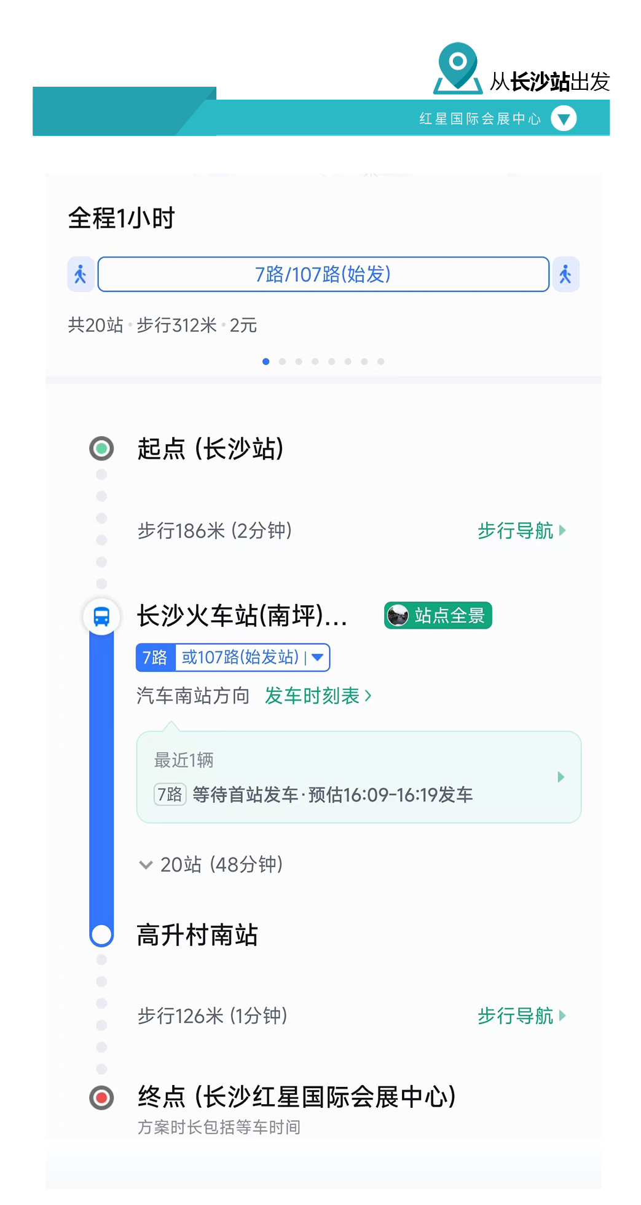641x1205 pixels.
Task: Open the 发车时刻表 departure timetable
Action: [x=318, y=696]
